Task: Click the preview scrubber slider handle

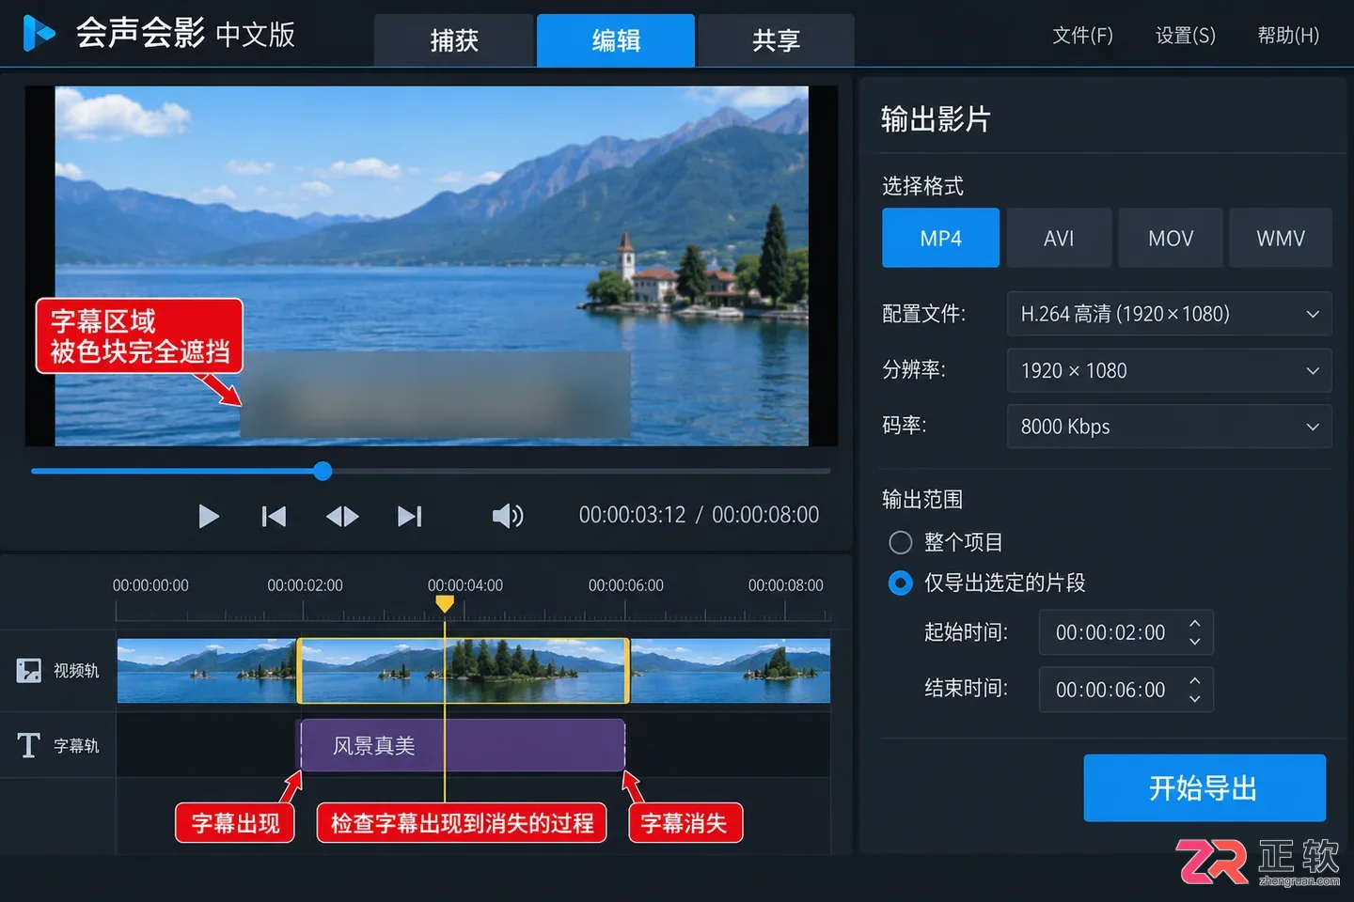Action: pos(323,471)
